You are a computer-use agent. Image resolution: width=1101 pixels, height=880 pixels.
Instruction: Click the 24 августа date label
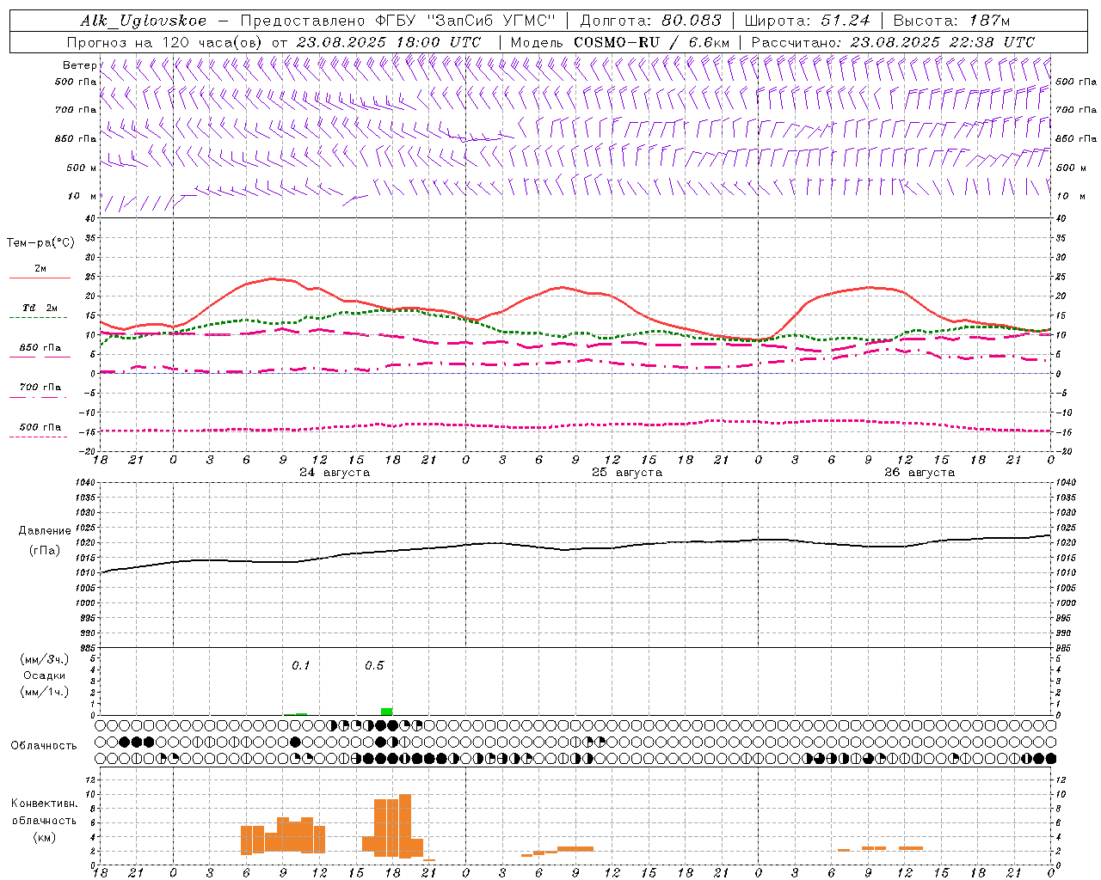335,473
